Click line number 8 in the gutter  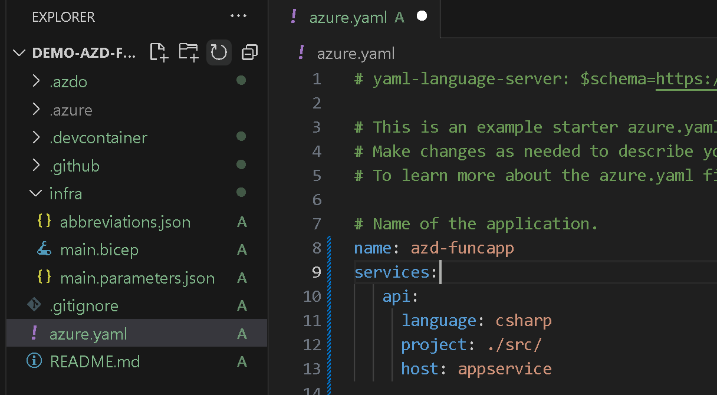pyautogui.click(x=317, y=248)
